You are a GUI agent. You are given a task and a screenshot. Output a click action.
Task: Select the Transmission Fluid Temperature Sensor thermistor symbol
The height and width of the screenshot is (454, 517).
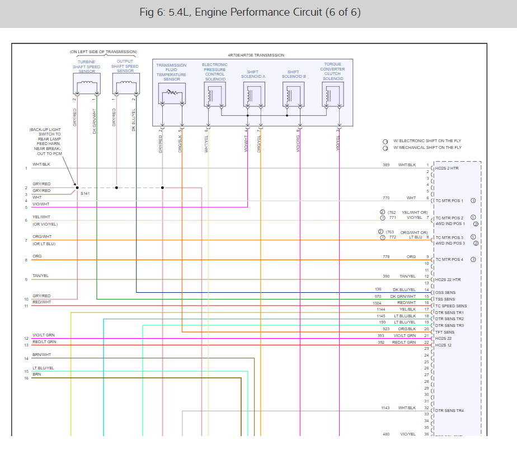point(172,93)
